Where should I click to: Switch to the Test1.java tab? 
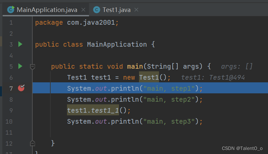pos(116,10)
